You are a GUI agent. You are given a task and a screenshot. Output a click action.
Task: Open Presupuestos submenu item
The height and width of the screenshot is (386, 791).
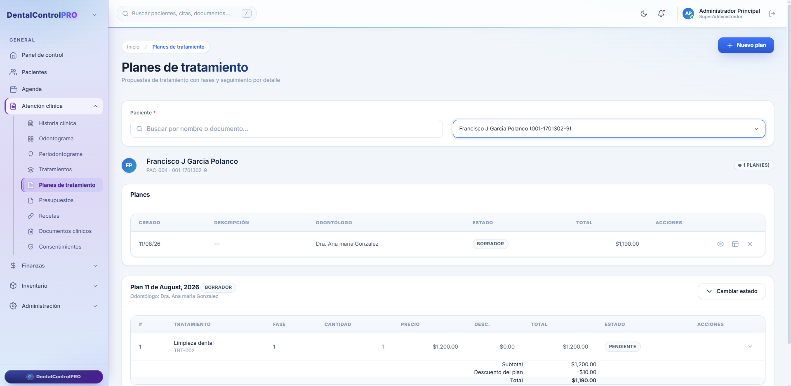click(62, 200)
